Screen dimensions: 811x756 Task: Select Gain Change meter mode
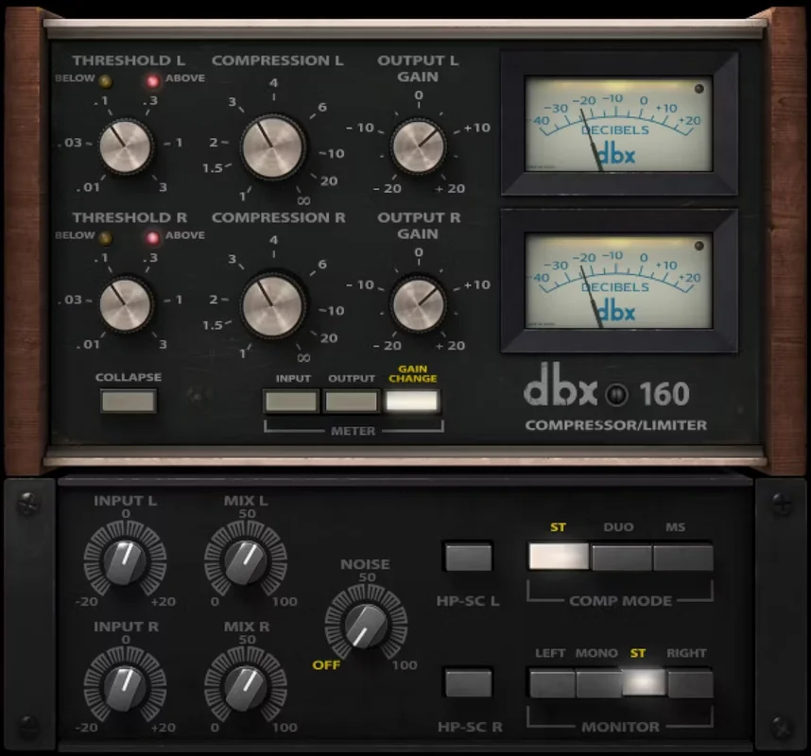(x=412, y=402)
